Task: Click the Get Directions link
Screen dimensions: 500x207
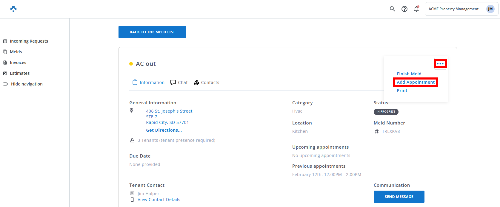Action: (x=164, y=130)
